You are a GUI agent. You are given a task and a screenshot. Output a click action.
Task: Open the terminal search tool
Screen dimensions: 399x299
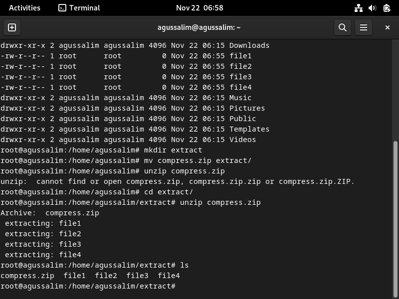[x=343, y=27]
